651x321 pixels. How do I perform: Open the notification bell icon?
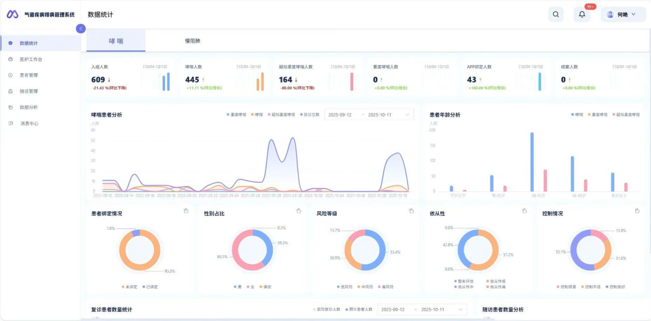582,14
